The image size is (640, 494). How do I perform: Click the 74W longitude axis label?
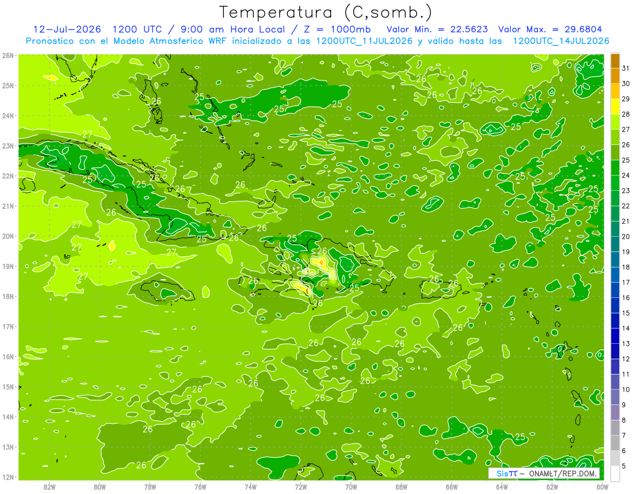click(251, 487)
